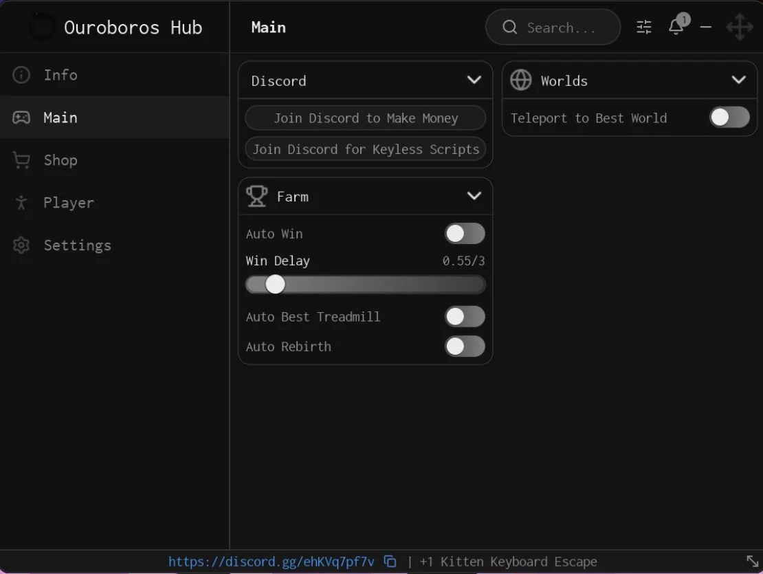Image resolution: width=763 pixels, height=574 pixels.
Task: Open the filter sliders icon in header
Action: tap(644, 27)
